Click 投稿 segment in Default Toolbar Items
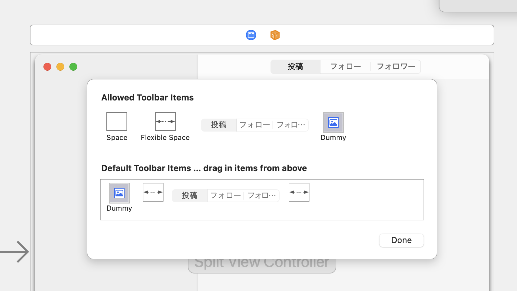 [x=189, y=196]
